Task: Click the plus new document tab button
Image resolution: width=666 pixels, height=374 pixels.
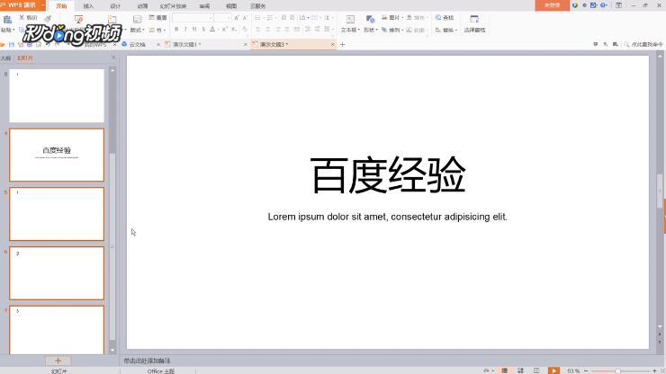Action: tap(343, 44)
